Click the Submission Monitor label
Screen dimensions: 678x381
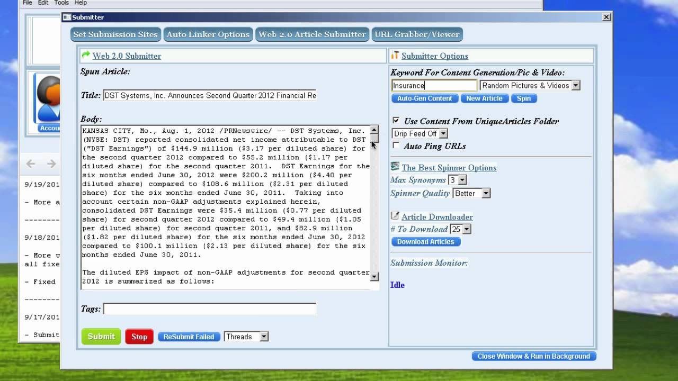[429, 262]
